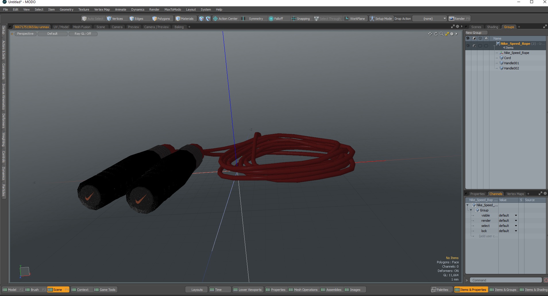
Task: Select Vertices selection mode
Action: pos(115,19)
